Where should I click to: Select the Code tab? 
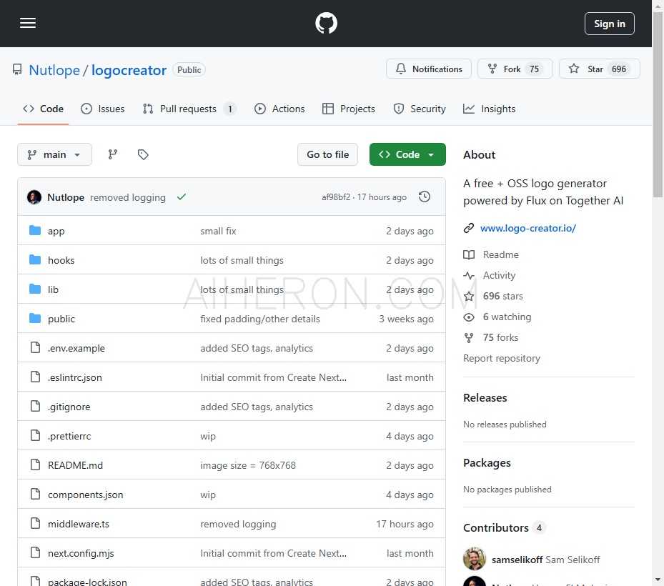(43, 109)
